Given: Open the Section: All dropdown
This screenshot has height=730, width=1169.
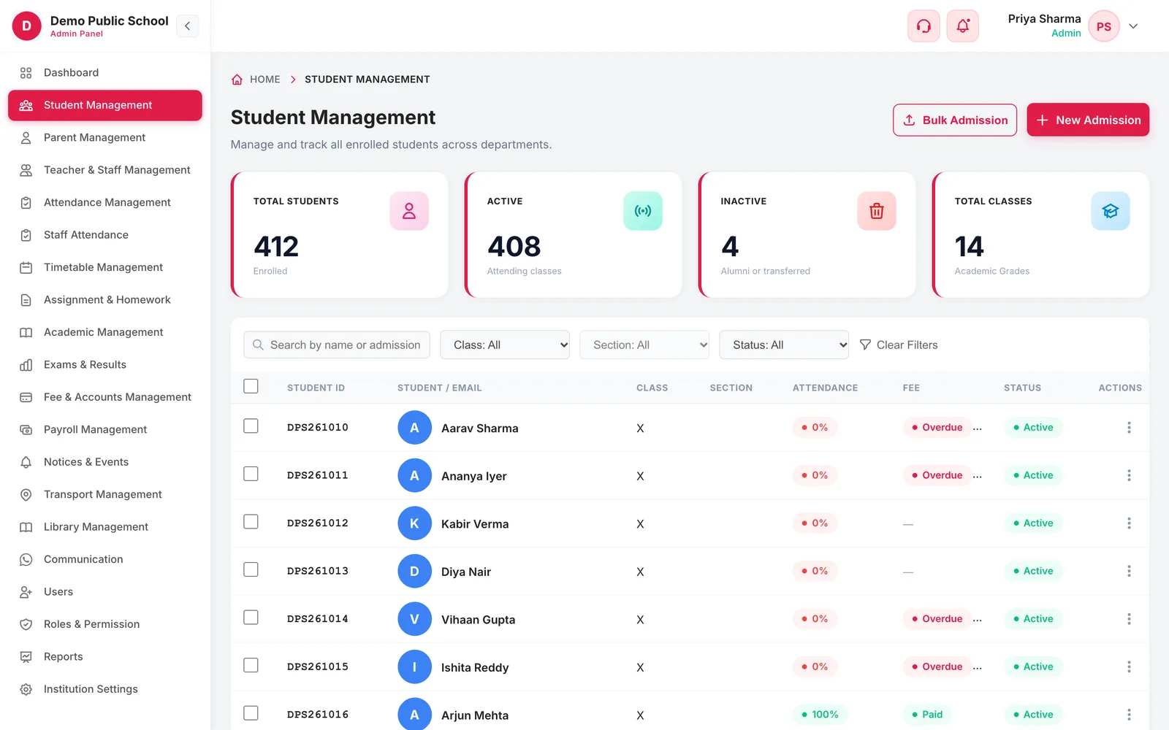Looking at the screenshot, I should [644, 345].
